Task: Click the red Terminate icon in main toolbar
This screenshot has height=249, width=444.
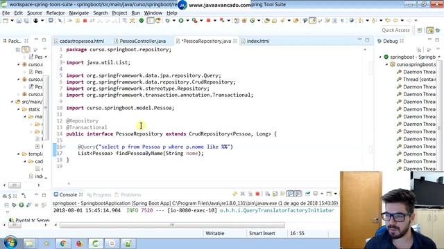Action: pyautogui.click(x=85, y=21)
